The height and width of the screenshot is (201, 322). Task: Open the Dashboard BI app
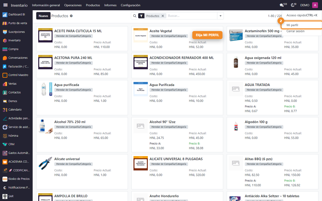coord(16,14)
